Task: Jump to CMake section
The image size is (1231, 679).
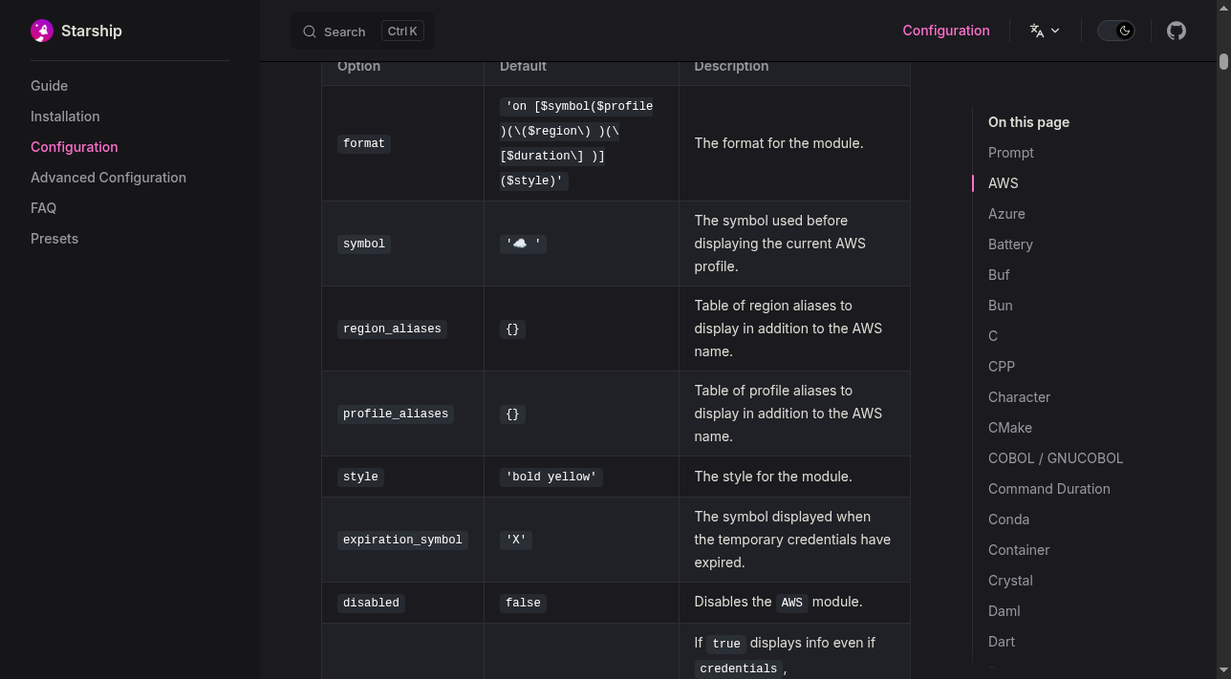Action: 1010,428
